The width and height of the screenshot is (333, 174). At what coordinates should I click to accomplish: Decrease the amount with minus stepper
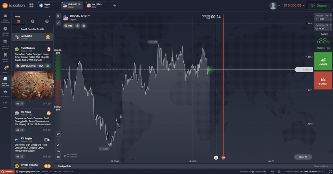coord(331,19)
